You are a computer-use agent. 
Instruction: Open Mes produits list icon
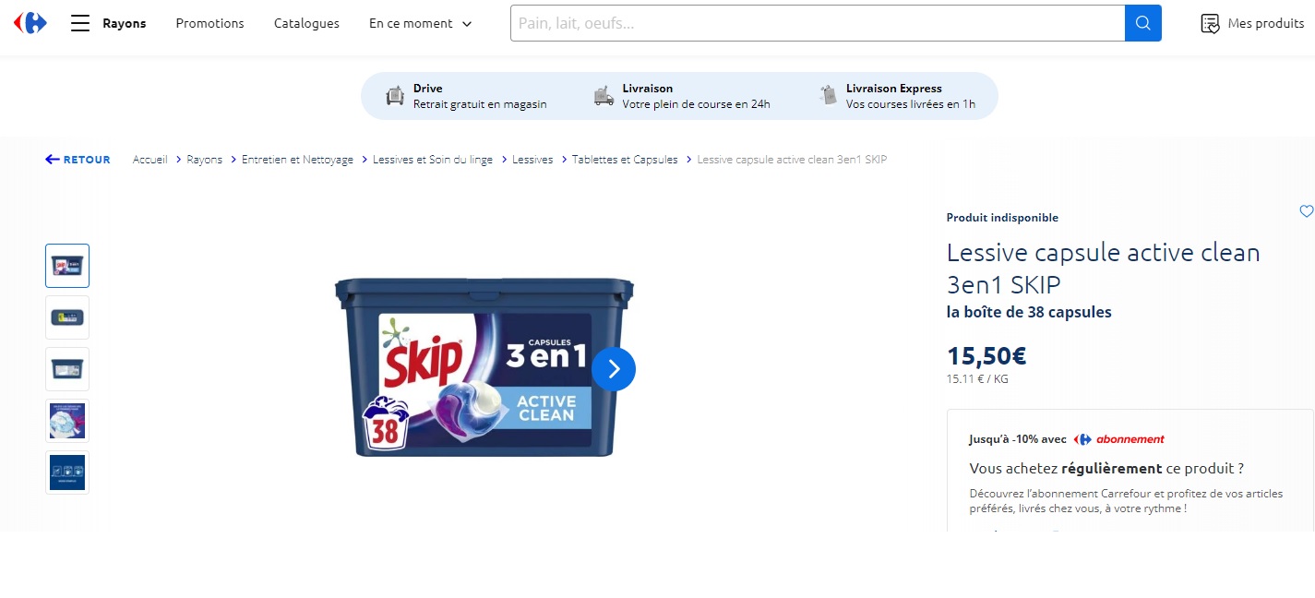tap(1210, 23)
